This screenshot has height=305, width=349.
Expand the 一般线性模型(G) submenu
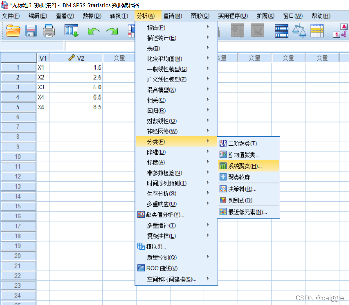tap(176, 69)
